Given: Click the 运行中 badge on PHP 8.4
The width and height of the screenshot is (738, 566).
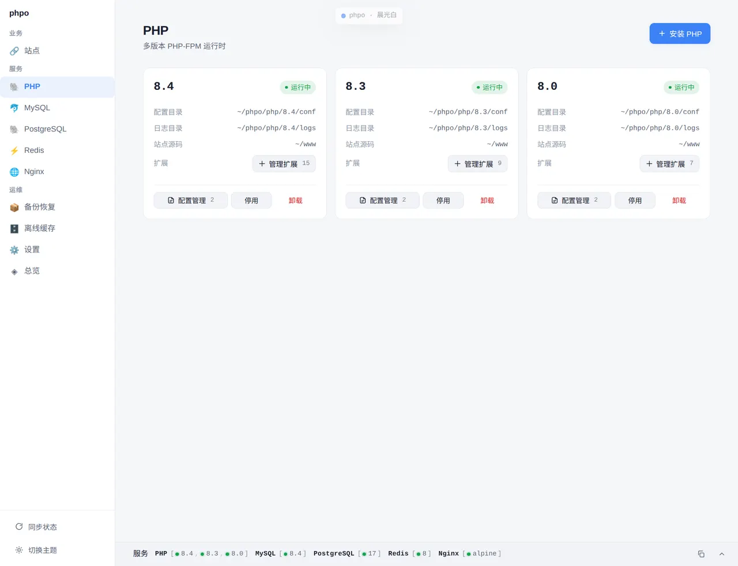Looking at the screenshot, I should tap(298, 88).
